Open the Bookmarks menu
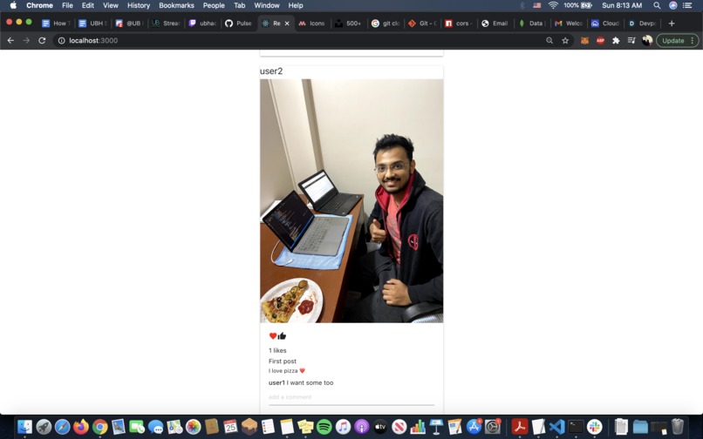Screen dimensions: 703x439 (177, 5)
